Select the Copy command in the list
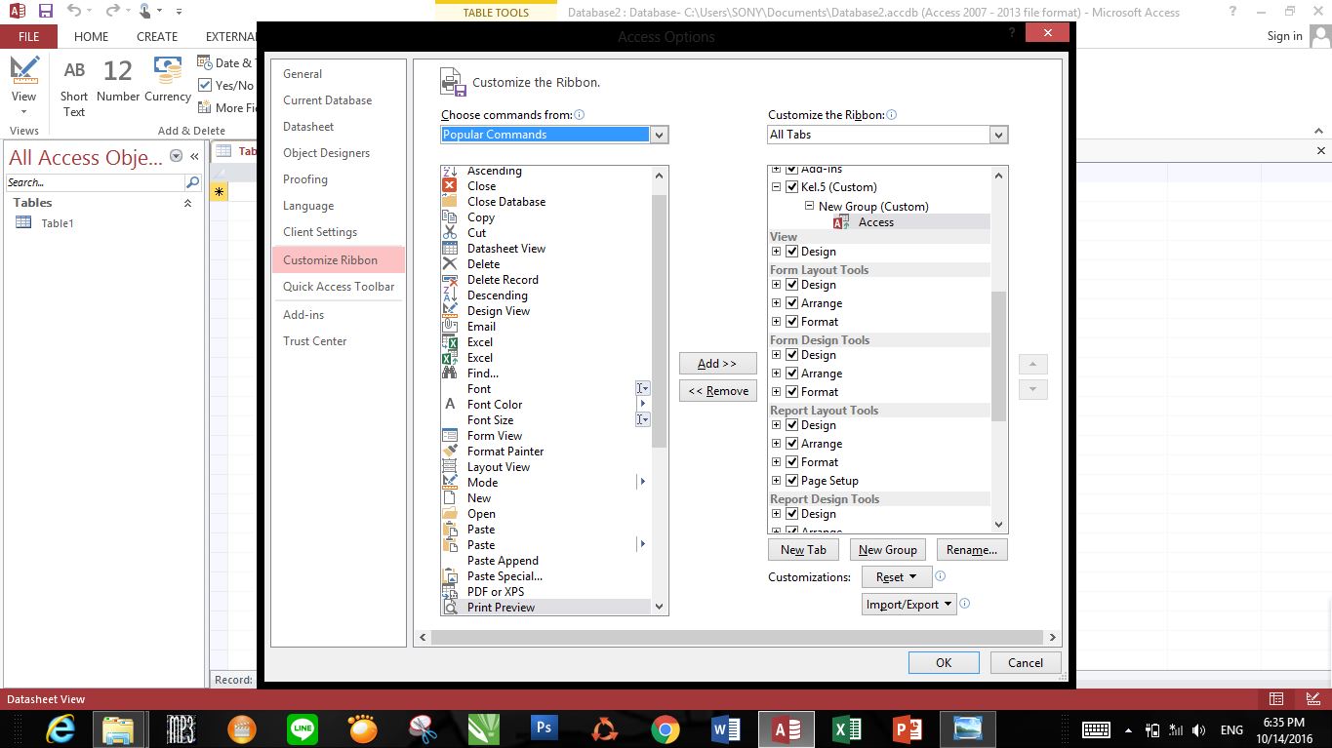Image resolution: width=1332 pixels, height=748 pixels. click(545, 217)
